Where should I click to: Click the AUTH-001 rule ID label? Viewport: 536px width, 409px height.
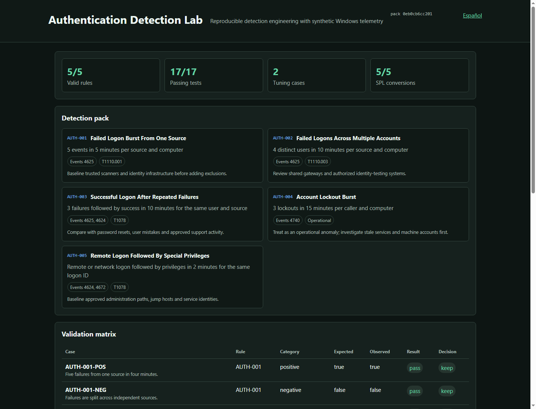[77, 138]
